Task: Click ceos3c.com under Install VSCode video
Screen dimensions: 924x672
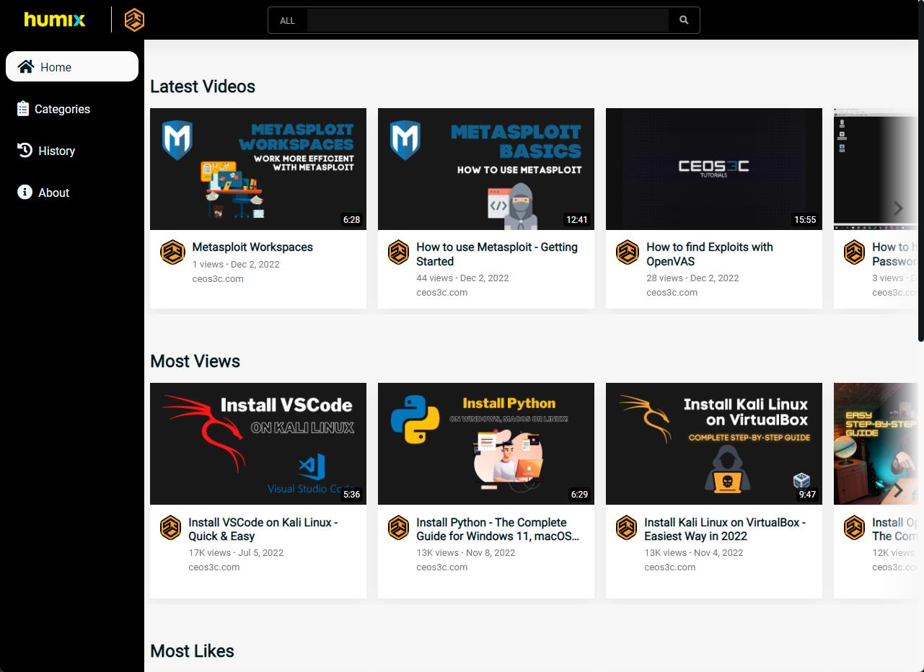Action: pyautogui.click(x=214, y=567)
